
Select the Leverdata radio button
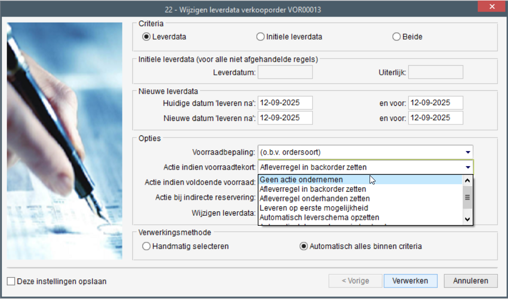pyautogui.click(x=146, y=37)
